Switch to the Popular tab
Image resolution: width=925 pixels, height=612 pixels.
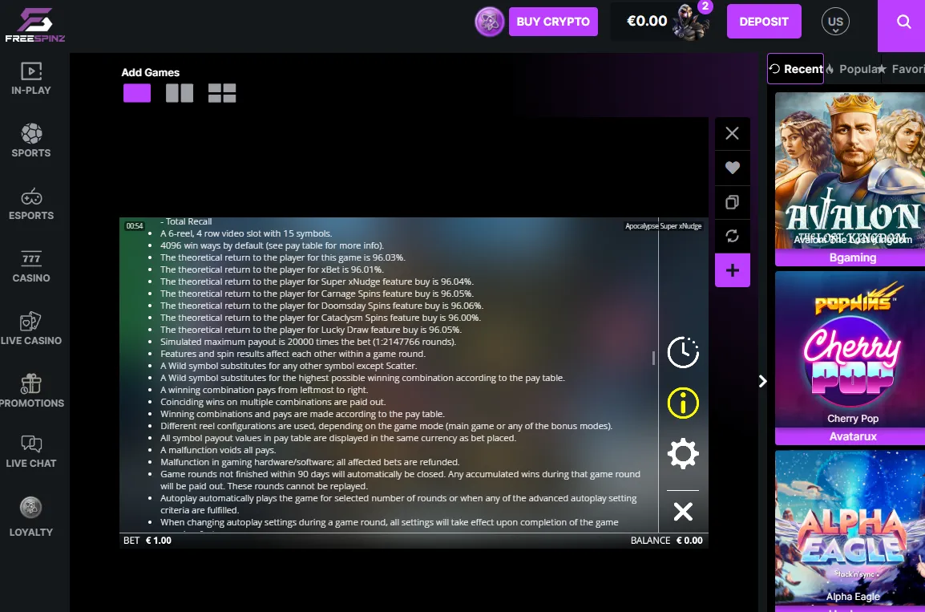click(853, 69)
